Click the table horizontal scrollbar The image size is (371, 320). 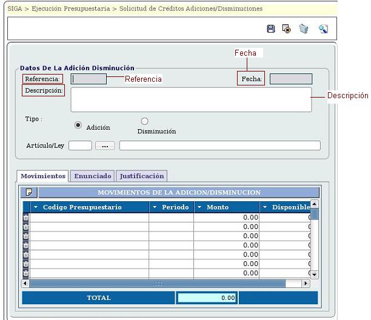158,283
